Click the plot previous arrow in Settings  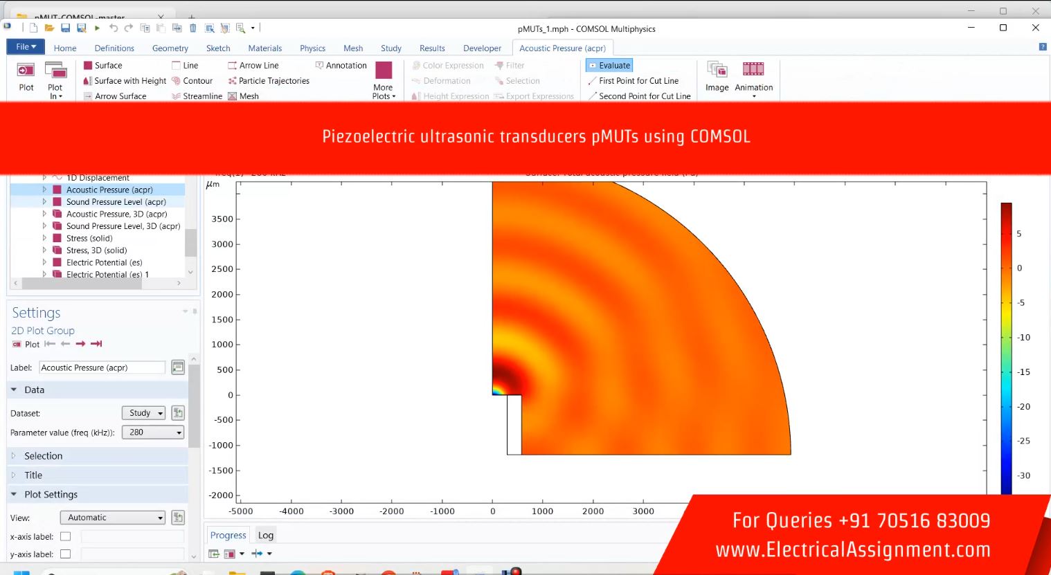[x=65, y=344]
